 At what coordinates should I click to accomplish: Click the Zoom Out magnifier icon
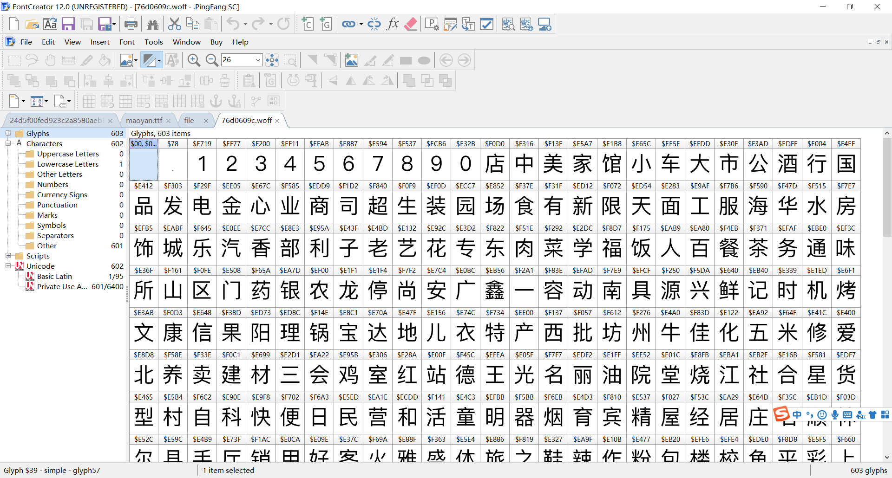[x=212, y=60]
